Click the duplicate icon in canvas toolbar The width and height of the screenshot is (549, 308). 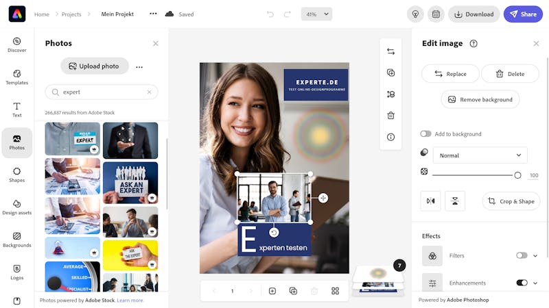(390, 73)
